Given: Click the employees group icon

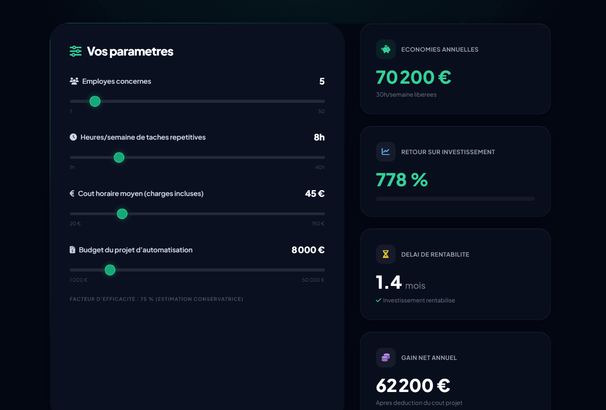Looking at the screenshot, I should click(74, 81).
